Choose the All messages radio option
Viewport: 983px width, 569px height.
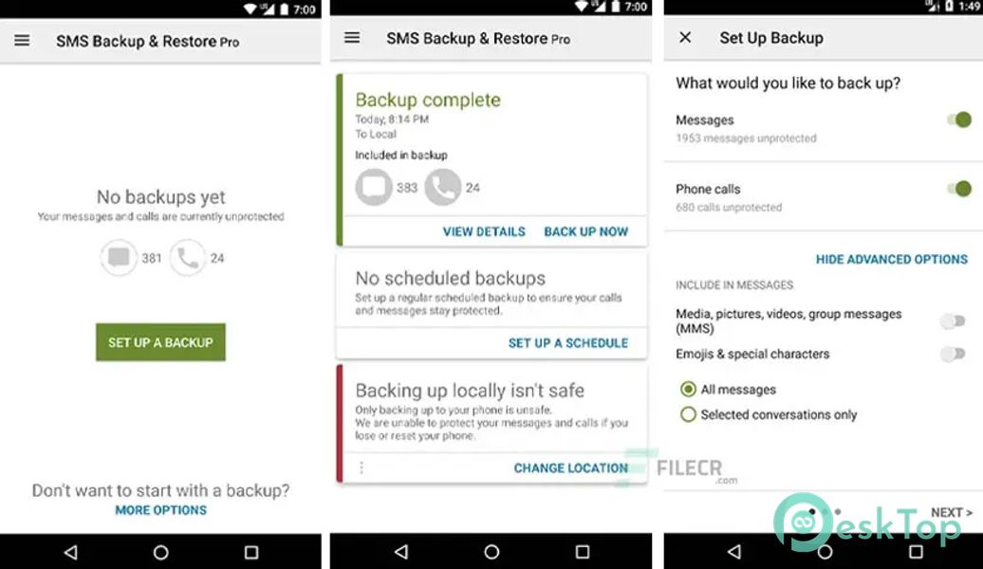[688, 389]
